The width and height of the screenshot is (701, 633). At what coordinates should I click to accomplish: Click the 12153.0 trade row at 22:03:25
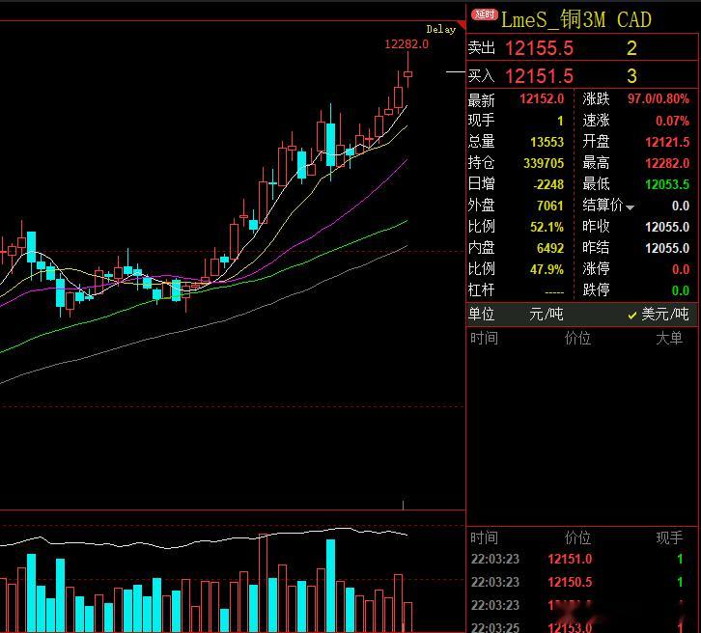pyautogui.click(x=576, y=627)
